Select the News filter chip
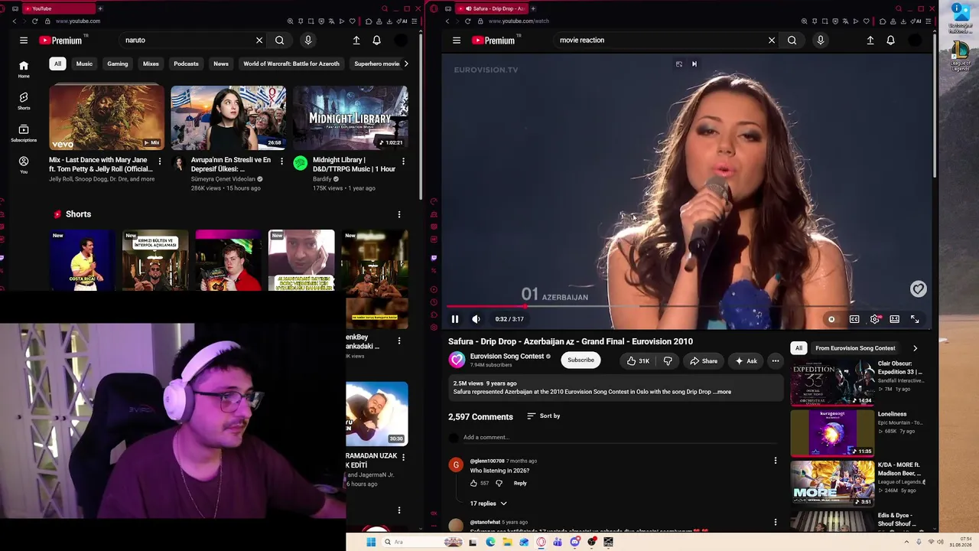979x551 pixels. 221,64
